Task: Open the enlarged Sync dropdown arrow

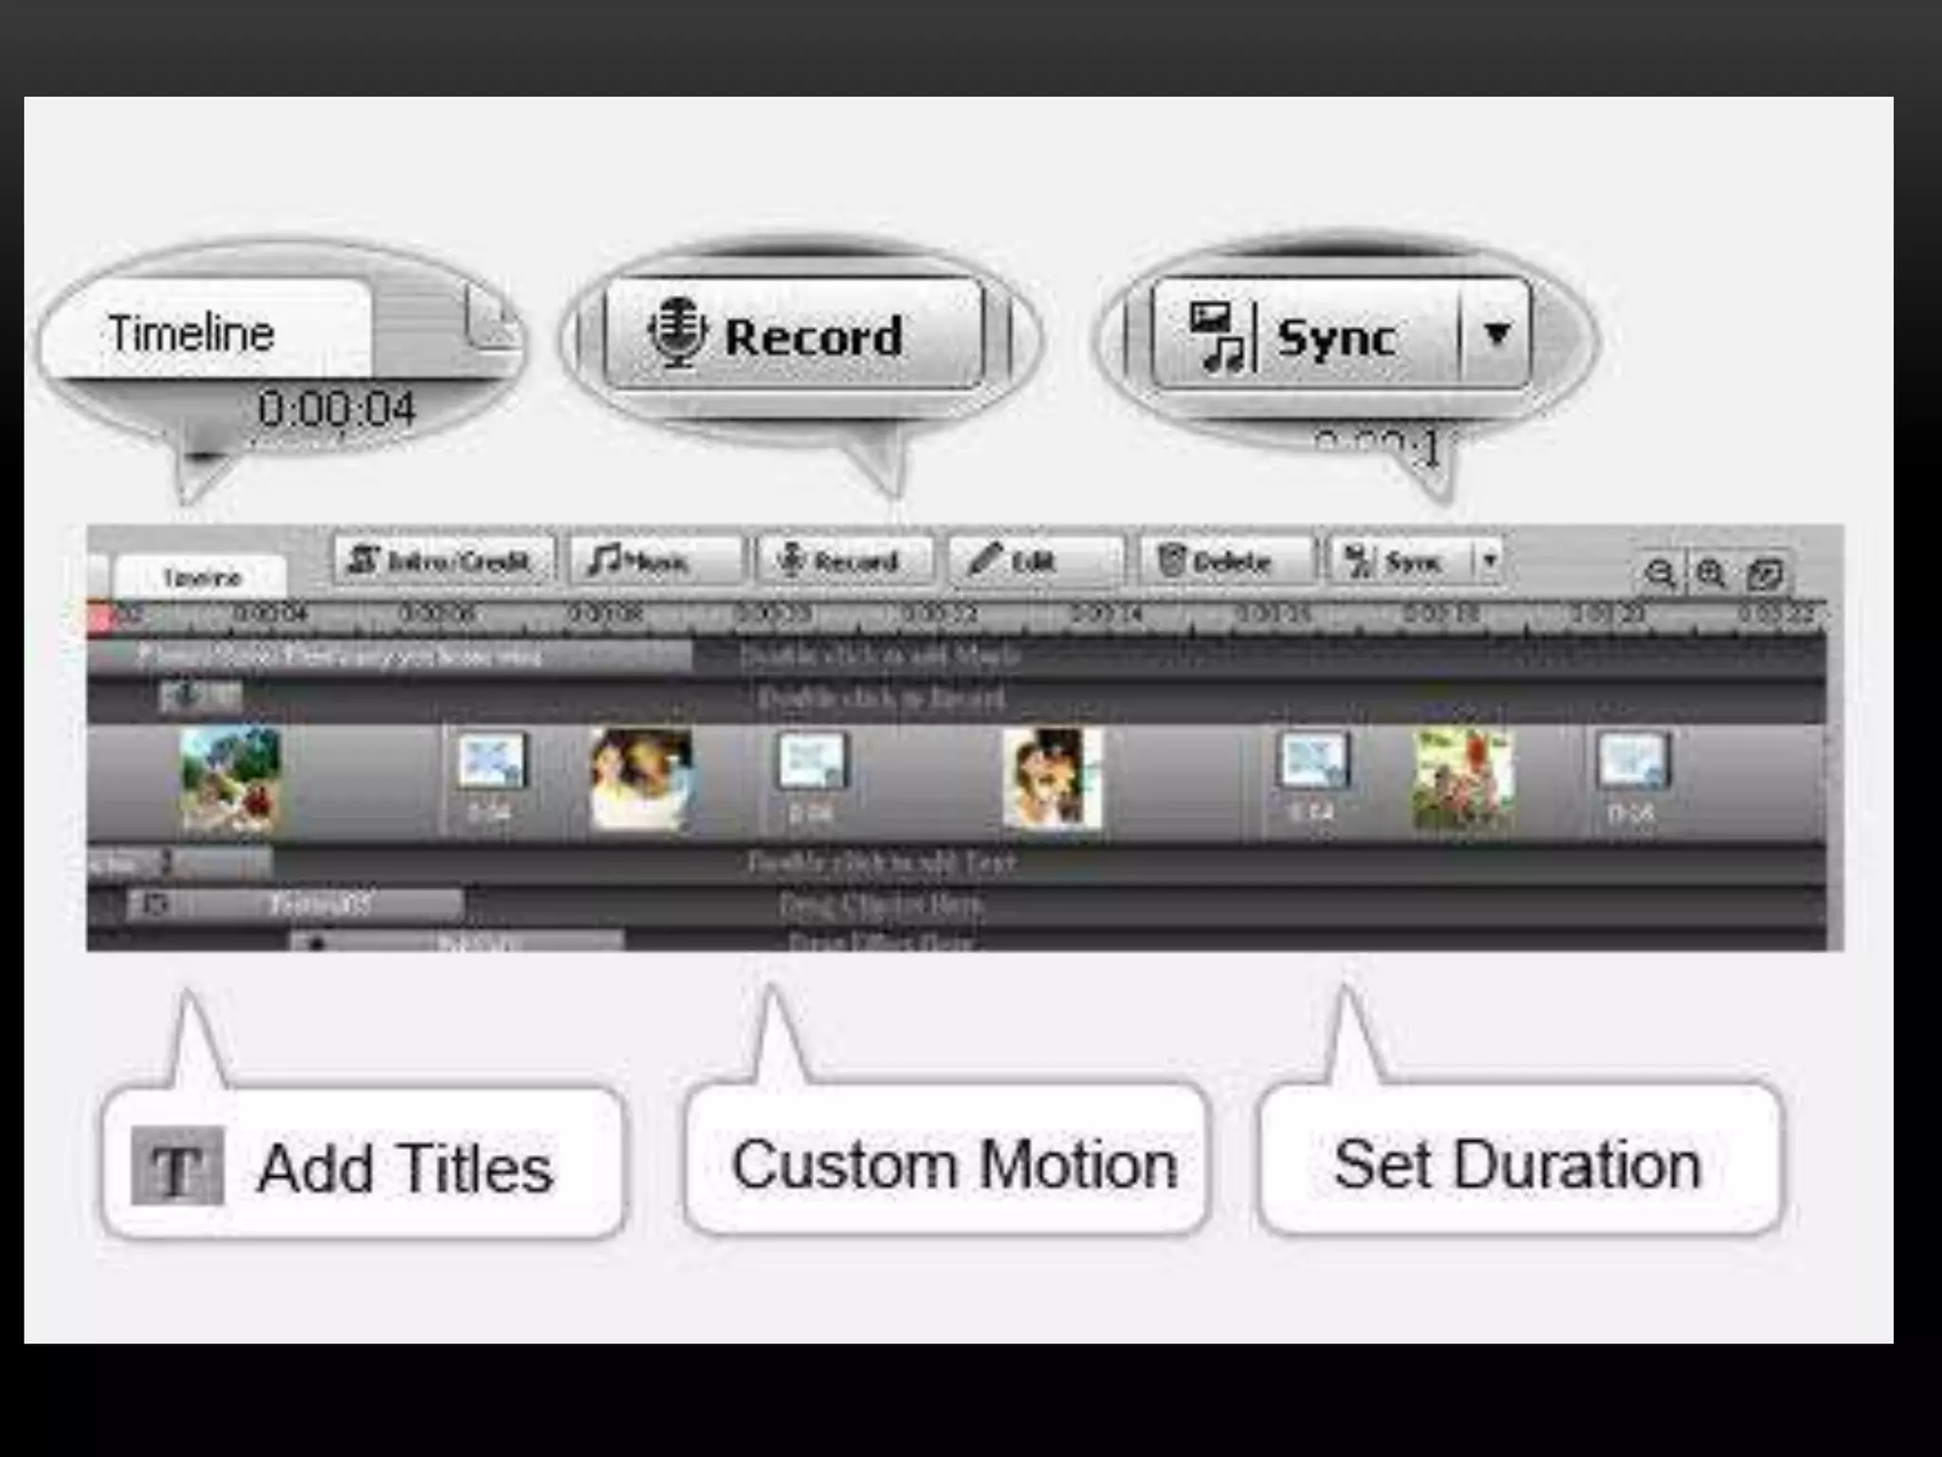Action: 1496,334
